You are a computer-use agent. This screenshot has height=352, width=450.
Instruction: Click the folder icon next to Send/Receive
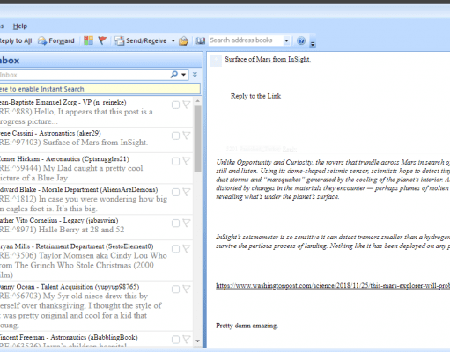pyautogui.click(x=183, y=40)
